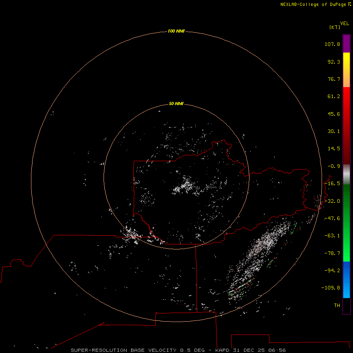The width and height of the screenshot is (353, 353).
Task: Click the purple segment of the color bar
Action: click(346, 44)
